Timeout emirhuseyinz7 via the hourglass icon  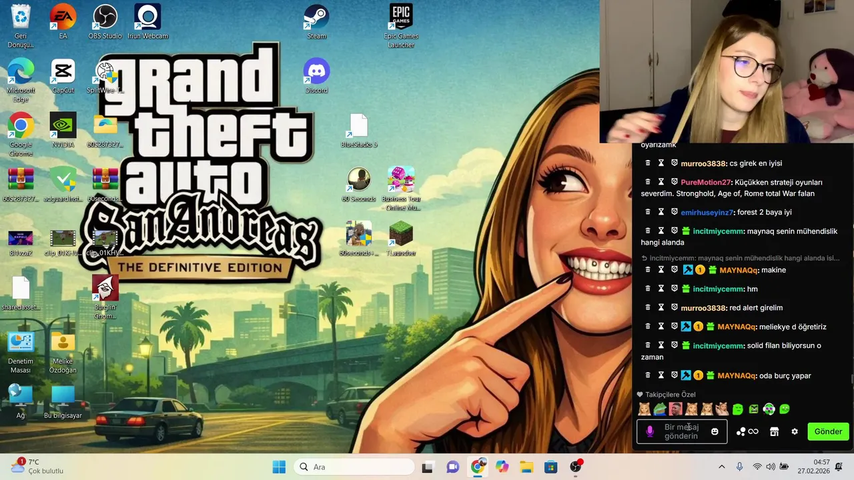pos(661,212)
